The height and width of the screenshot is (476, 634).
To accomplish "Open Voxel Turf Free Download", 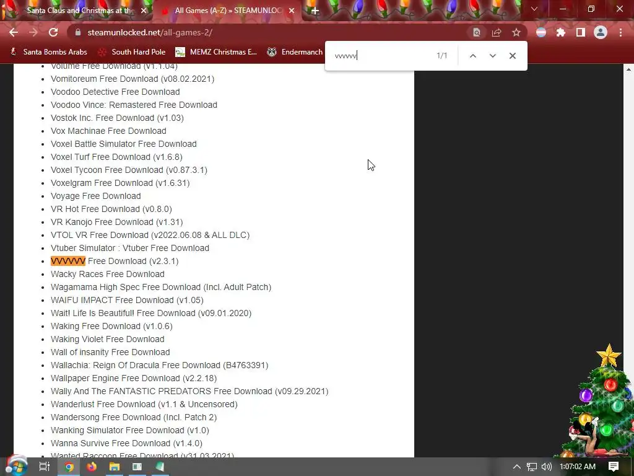I will pos(116,157).
